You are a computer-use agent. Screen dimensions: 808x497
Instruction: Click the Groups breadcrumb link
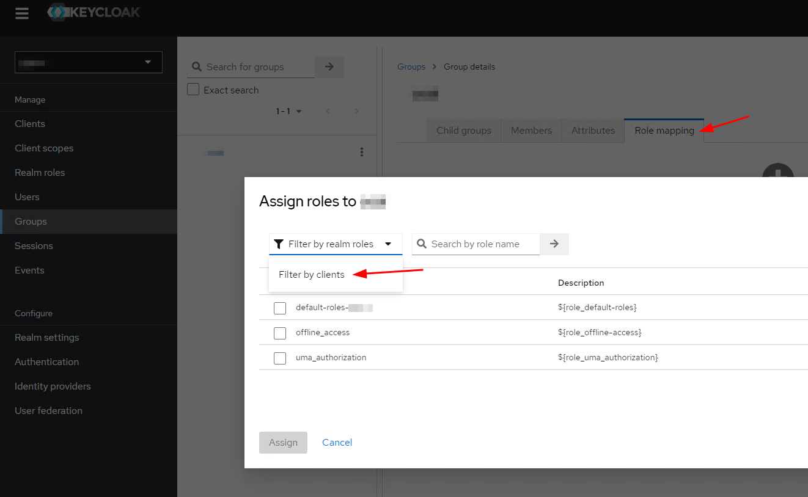[x=411, y=67]
